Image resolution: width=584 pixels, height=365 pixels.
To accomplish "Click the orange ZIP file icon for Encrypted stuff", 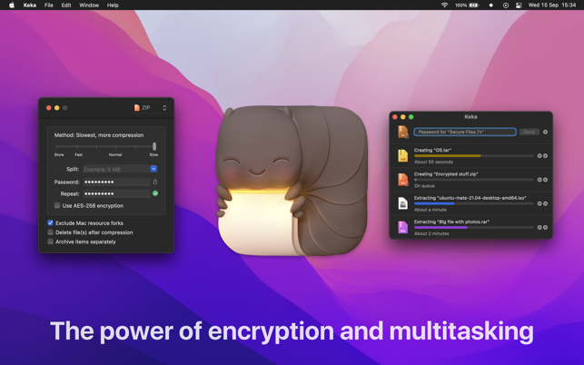I will [x=403, y=180].
